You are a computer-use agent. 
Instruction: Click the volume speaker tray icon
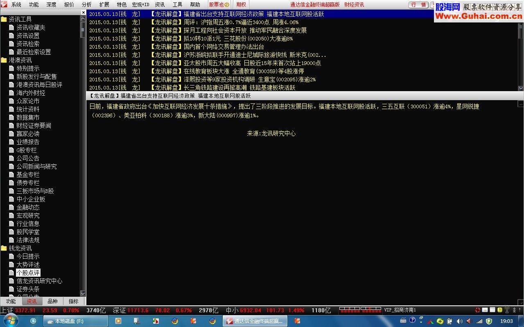point(459,321)
